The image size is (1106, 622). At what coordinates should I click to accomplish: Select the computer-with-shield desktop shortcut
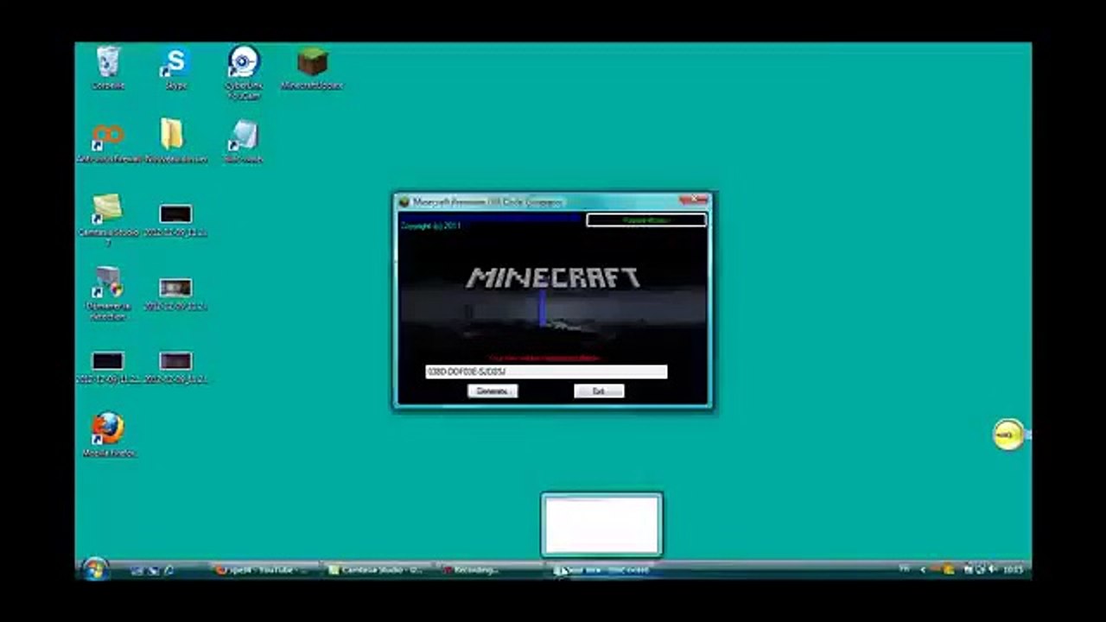(x=108, y=293)
